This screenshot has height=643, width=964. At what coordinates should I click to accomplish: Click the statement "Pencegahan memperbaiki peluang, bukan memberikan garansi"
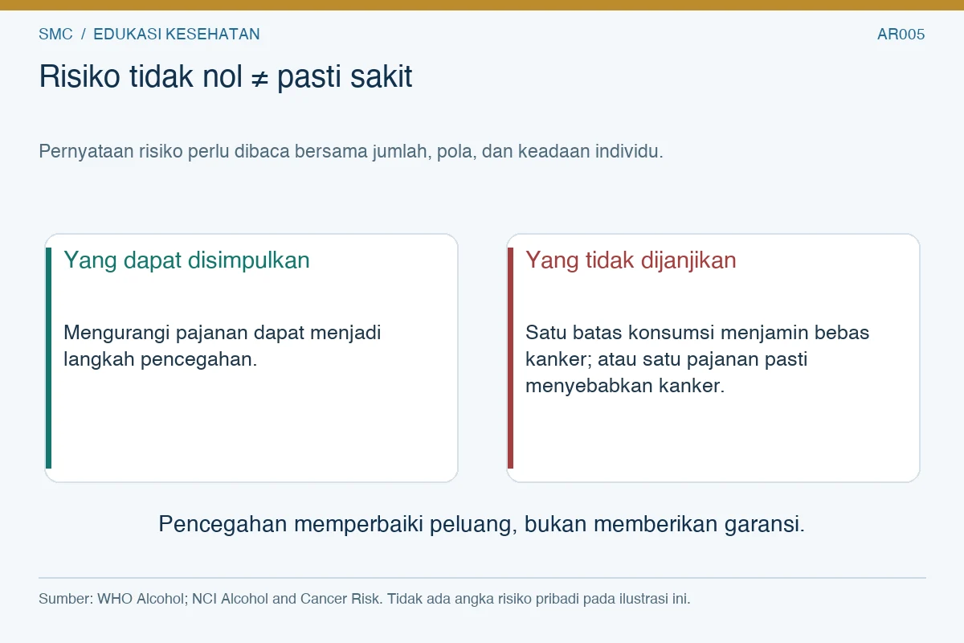pyautogui.click(x=482, y=524)
